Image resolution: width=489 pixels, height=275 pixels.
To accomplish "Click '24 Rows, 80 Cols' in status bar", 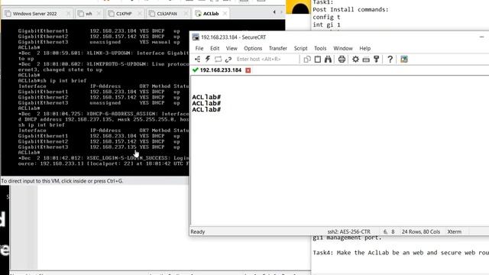I will point(421,231).
